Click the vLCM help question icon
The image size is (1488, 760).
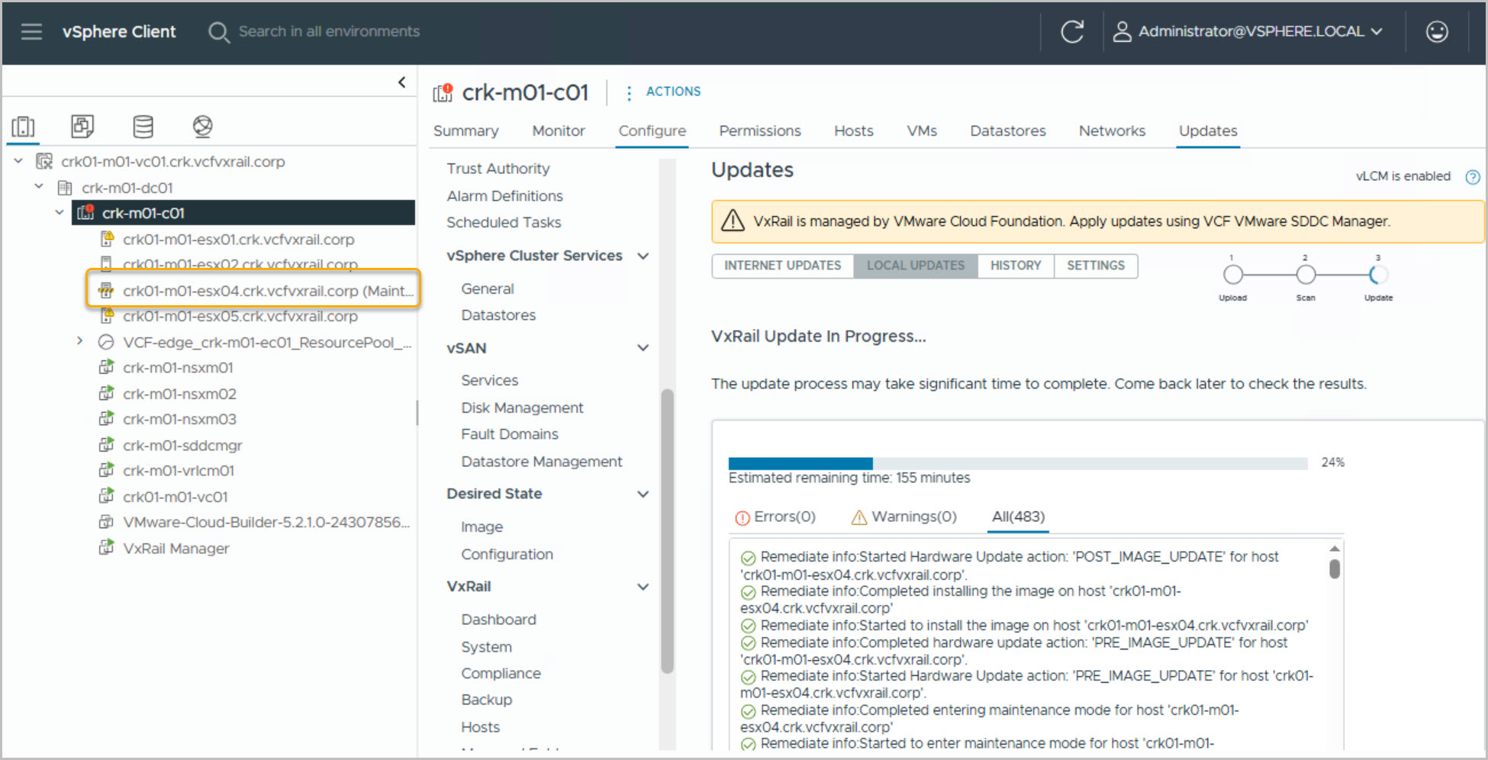[x=1472, y=177]
